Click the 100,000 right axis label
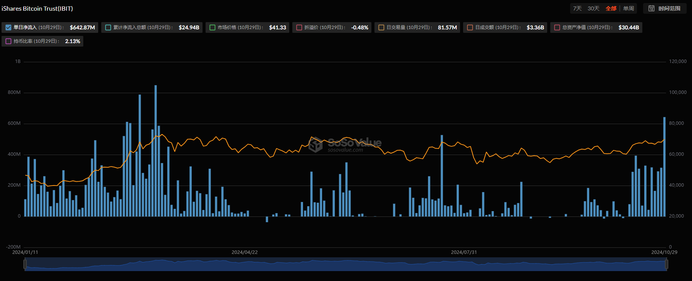The width and height of the screenshot is (692, 281). pos(678,92)
